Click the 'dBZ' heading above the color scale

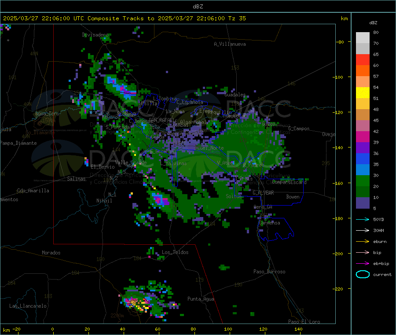[373, 23]
